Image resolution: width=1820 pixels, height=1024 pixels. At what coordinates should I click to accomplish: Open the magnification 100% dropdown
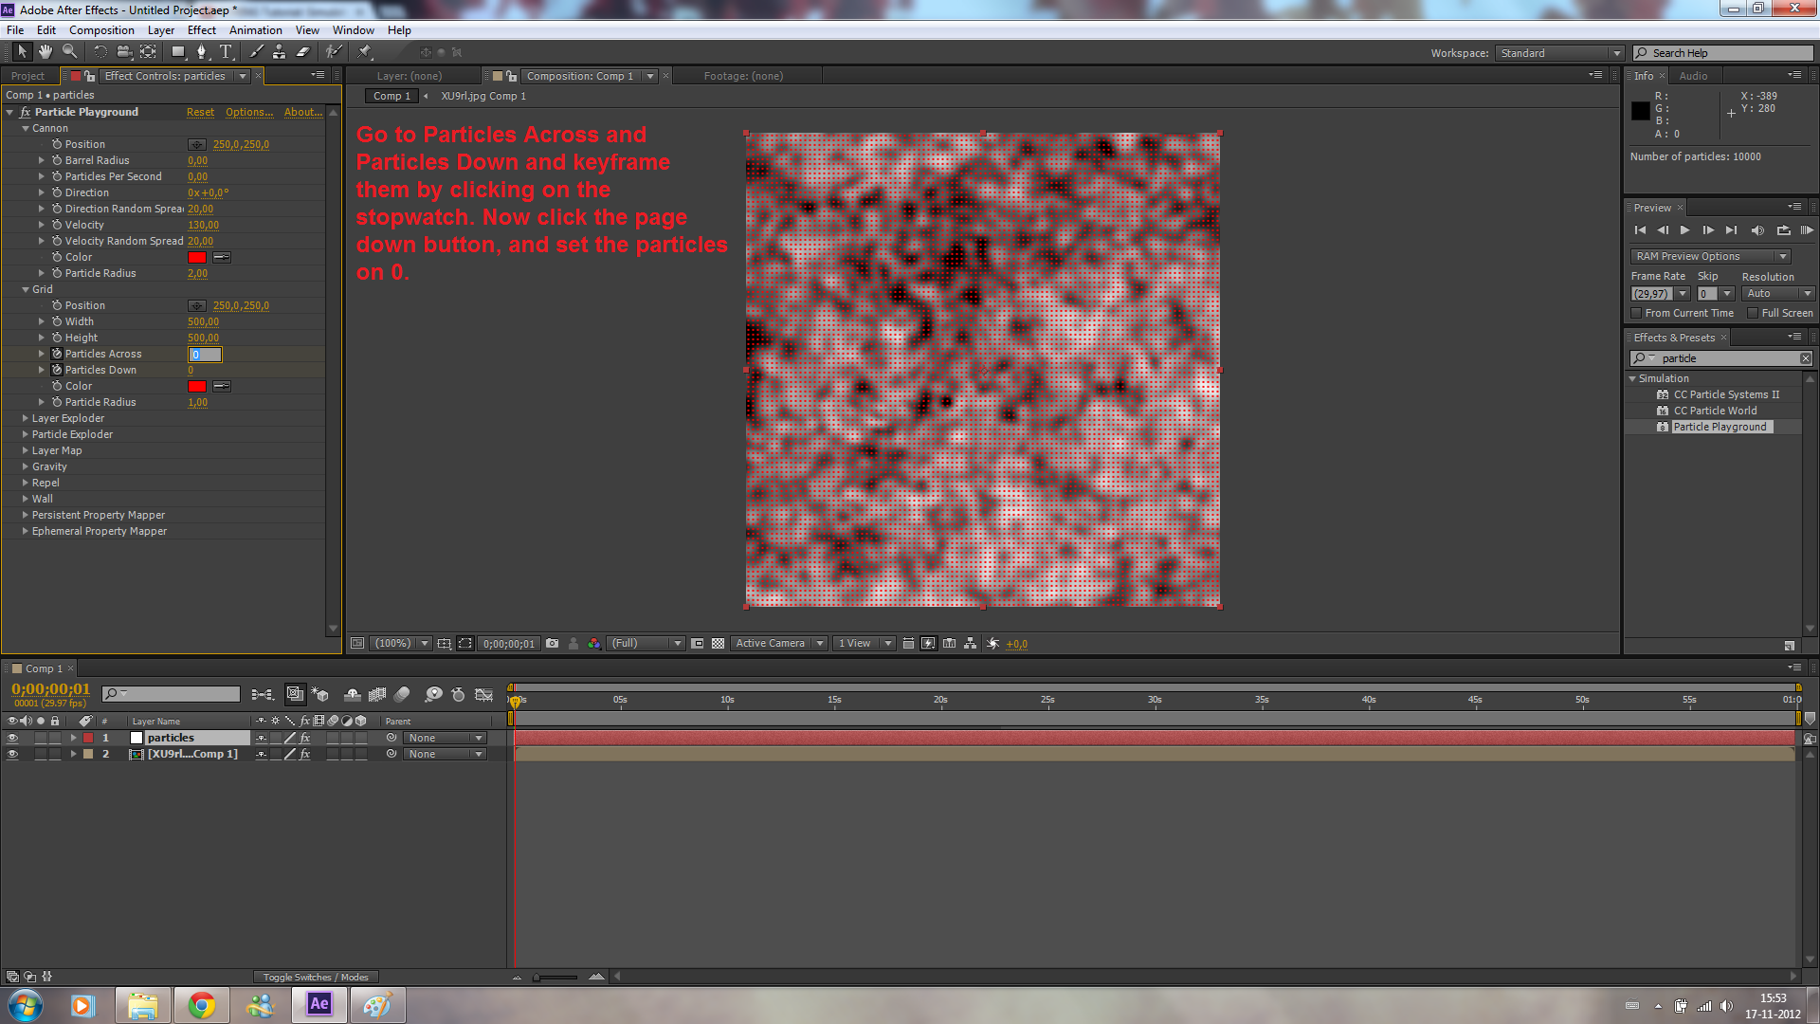coord(400,643)
